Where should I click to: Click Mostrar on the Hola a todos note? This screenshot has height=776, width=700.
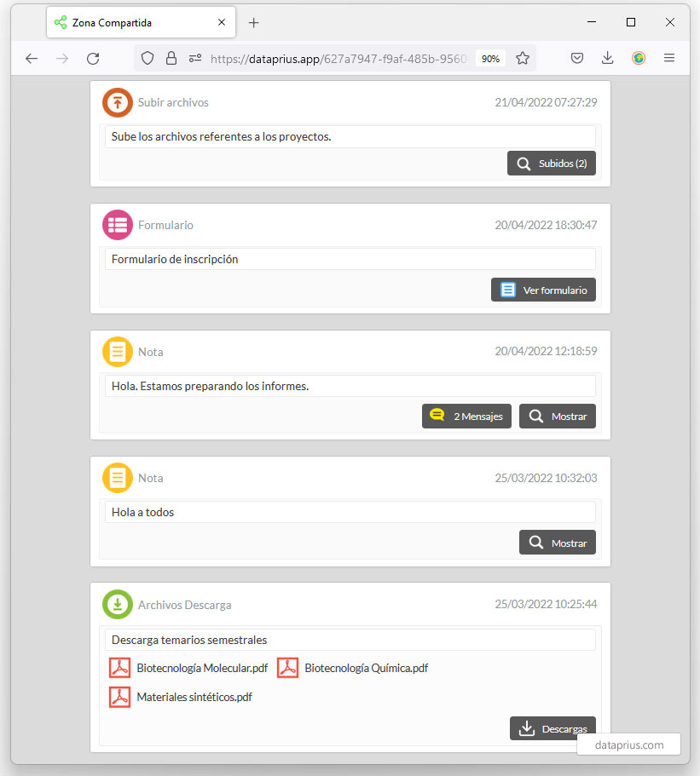[558, 543]
